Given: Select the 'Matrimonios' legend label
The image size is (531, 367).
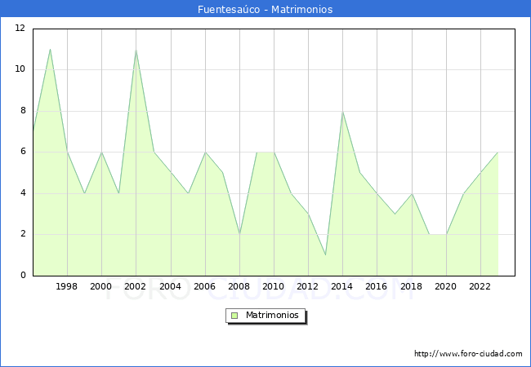Looking at the screenshot, I should (272, 316).
